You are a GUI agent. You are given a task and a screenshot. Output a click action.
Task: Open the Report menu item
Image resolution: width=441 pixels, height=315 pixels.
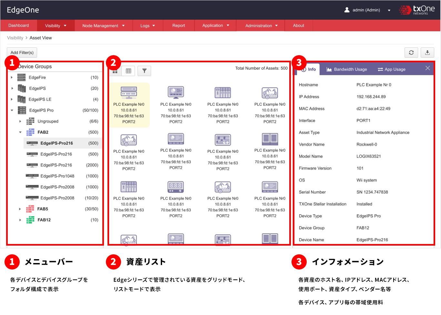pyautogui.click(x=179, y=25)
